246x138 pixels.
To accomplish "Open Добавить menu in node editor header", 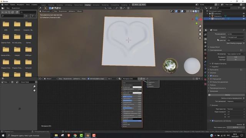I will (76, 79).
